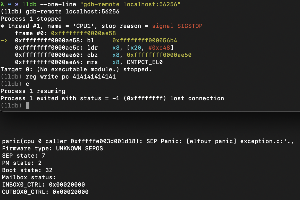The height and width of the screenshot is (200, 300).
Task: Select the lldb command text
Action: point(29,4)
